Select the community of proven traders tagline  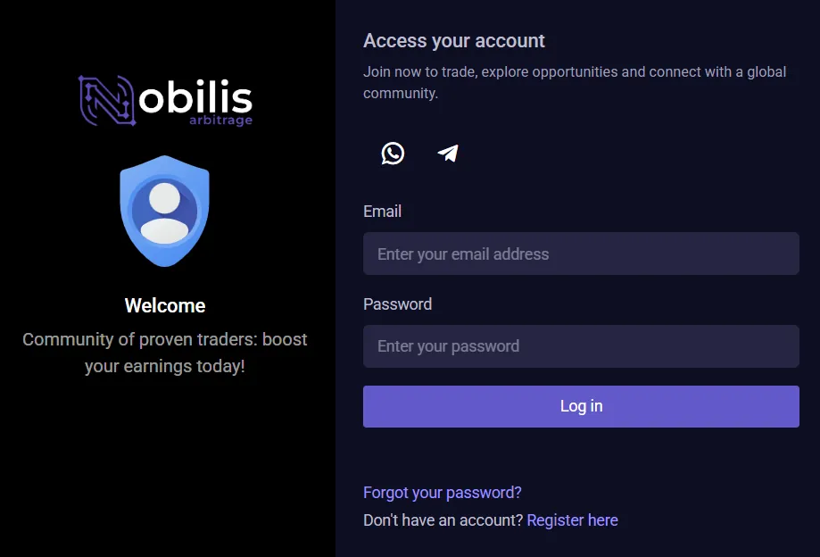point(165,353)
